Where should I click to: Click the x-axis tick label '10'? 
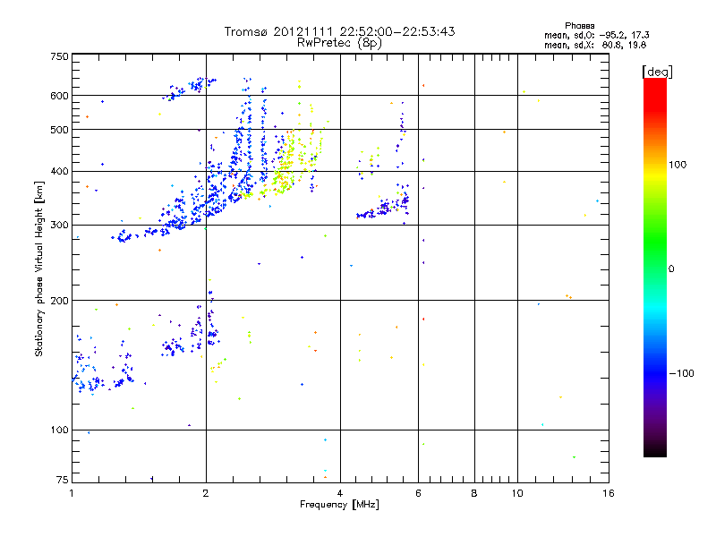click(517, 493)
